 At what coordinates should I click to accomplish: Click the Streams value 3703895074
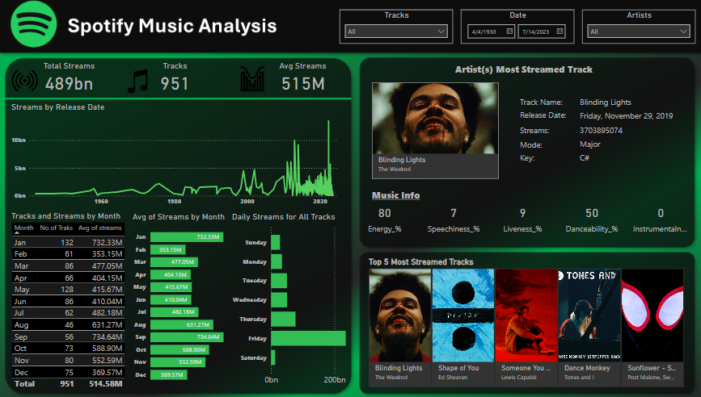click(601, 130)
